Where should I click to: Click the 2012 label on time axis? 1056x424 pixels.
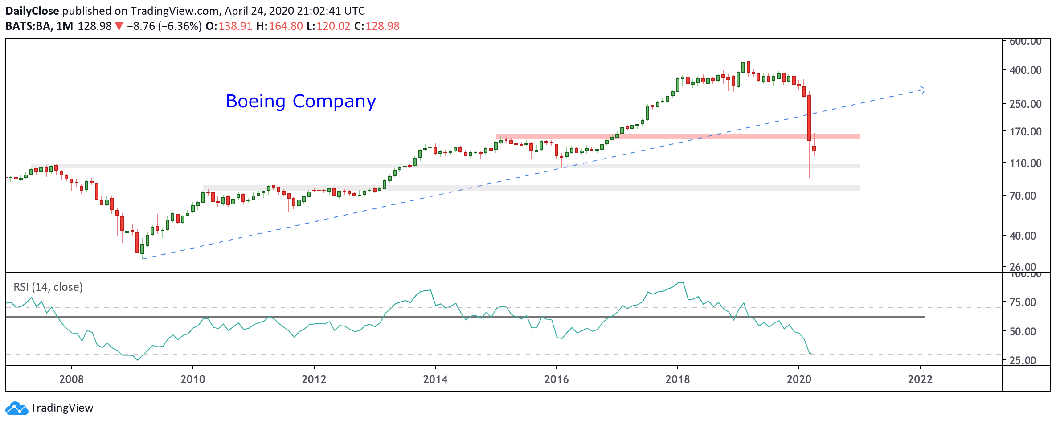314,379
